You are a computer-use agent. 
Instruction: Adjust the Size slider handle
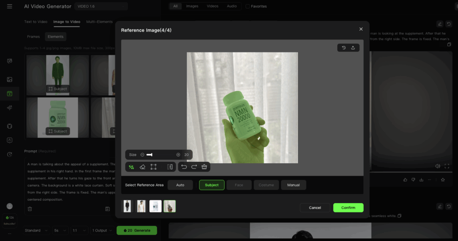pyautogui.click(x=151, y=155)
